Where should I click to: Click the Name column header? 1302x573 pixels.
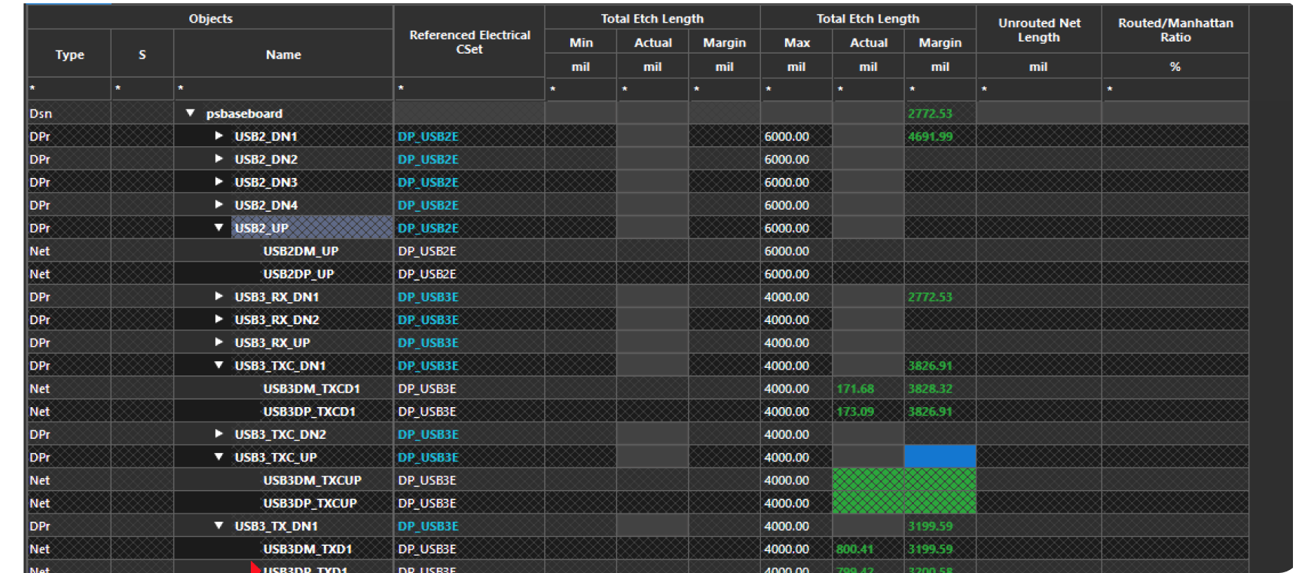click(283, 54)
